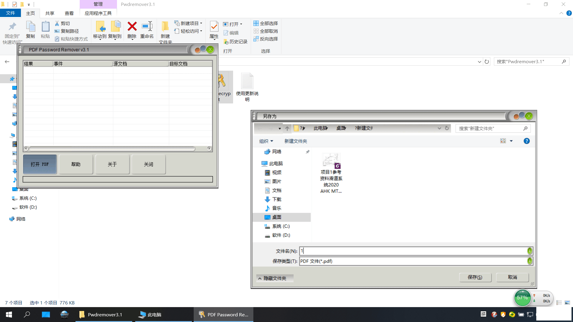Click Select none (全部取消) in ribbon
The image size is (573, 322).
[x=266, y=31]
